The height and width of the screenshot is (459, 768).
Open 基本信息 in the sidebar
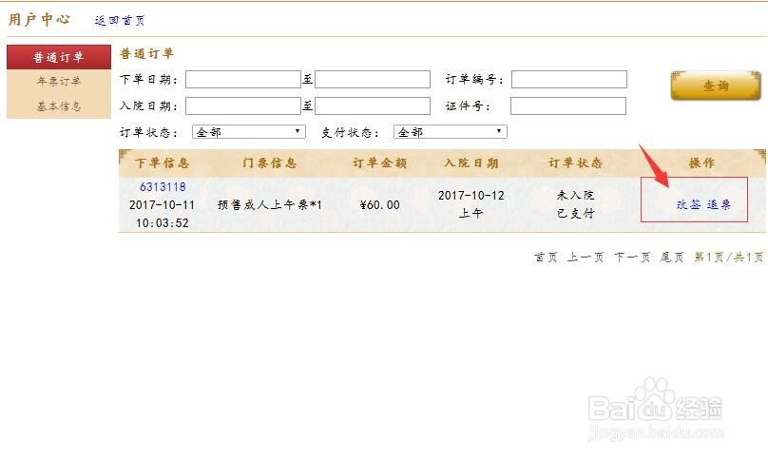59,105
